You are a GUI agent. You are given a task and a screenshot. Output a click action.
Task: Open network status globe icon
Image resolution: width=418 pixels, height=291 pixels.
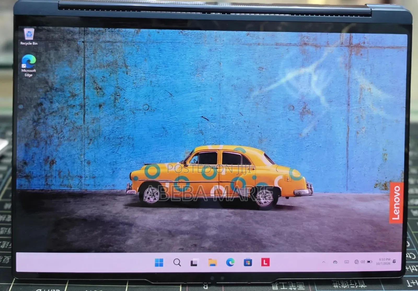356,262
